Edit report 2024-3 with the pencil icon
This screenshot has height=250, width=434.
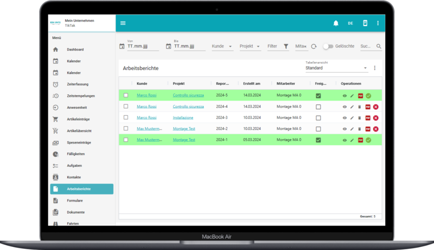coord(352,118)
